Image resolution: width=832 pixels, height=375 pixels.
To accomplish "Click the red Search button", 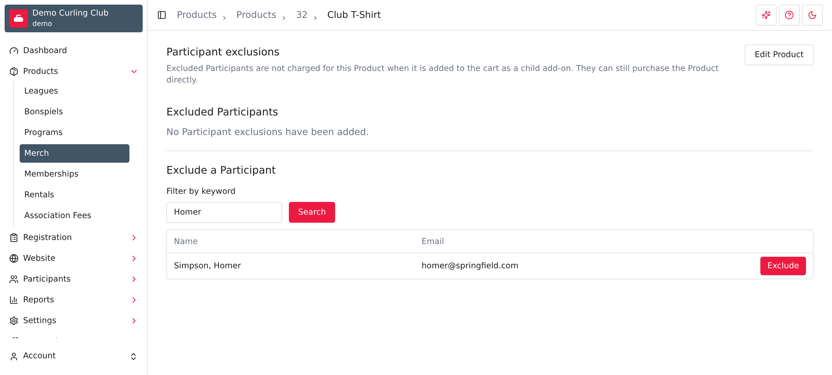I will pos(312,212).
